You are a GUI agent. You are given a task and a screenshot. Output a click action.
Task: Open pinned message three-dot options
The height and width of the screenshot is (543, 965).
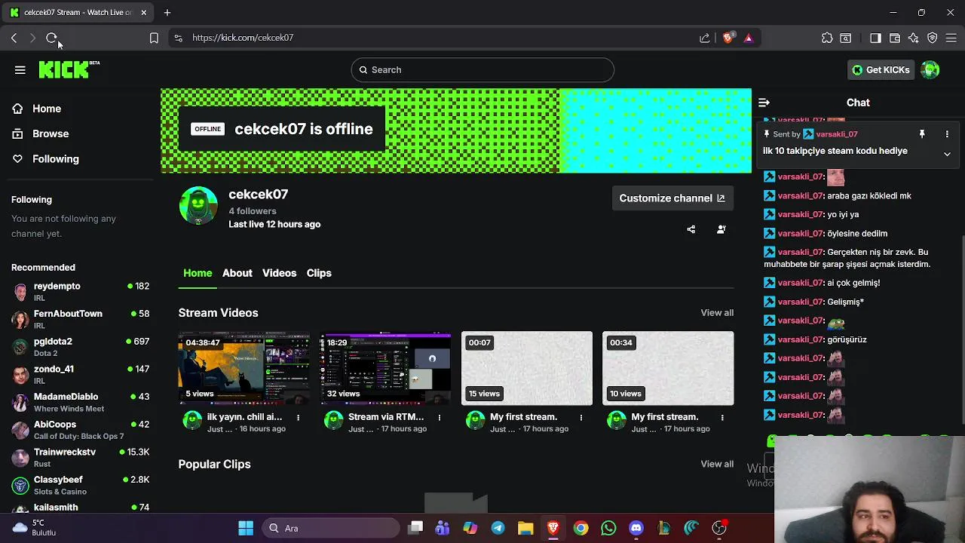point(947,134)
